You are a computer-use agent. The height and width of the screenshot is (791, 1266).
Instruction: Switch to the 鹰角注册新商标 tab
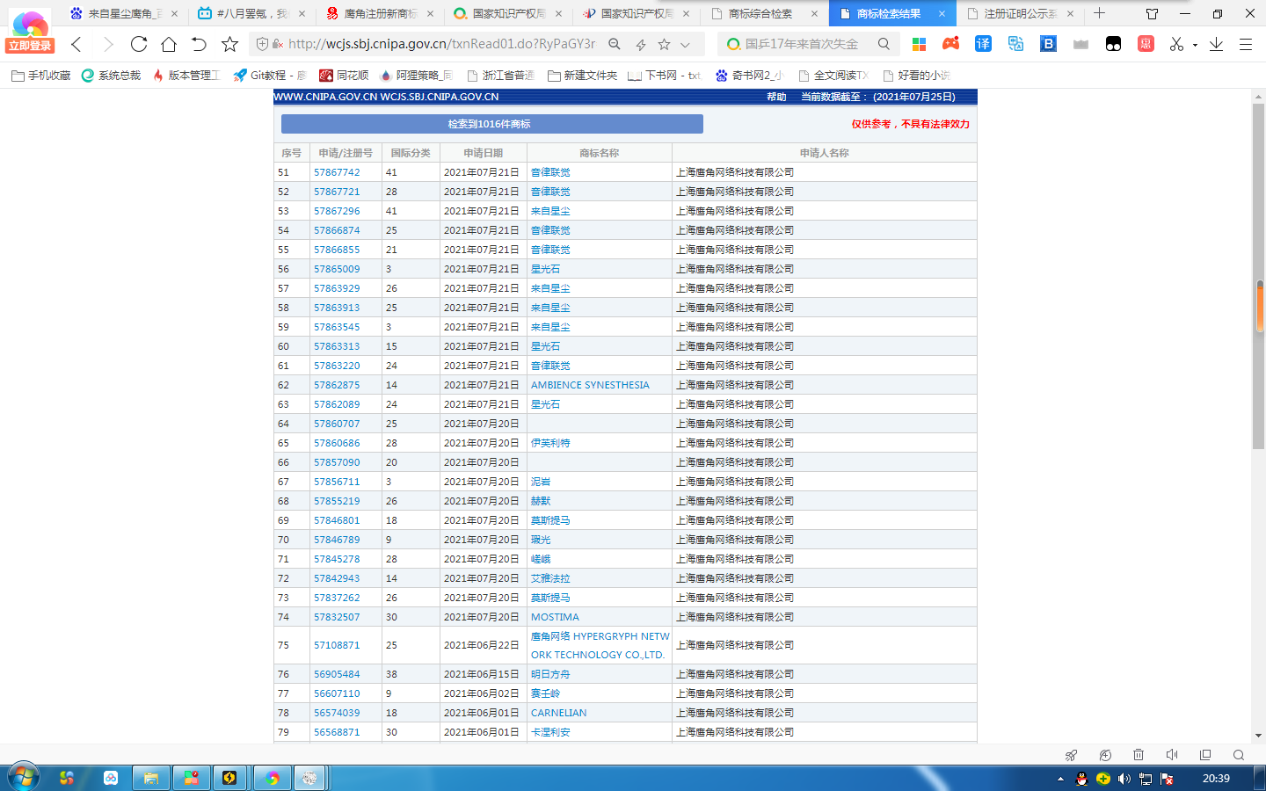coord(380,14)
